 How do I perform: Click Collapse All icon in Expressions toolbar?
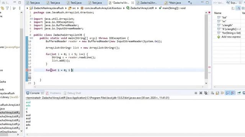(x=243, y=8)
